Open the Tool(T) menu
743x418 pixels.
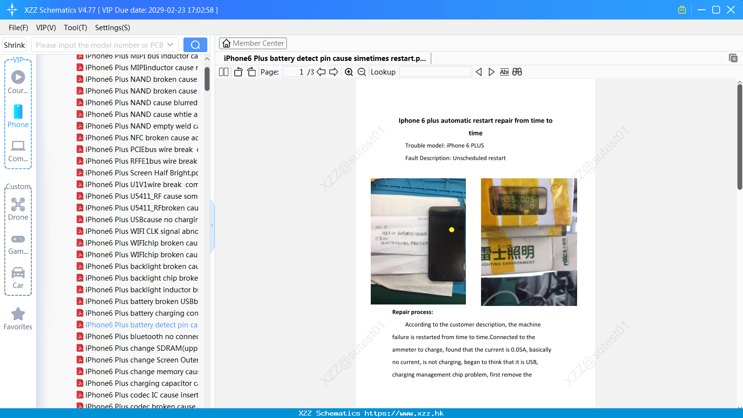[x=76, y=28]
